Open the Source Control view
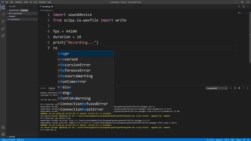Viewport: 251px width, 141px height. (3, 22)
